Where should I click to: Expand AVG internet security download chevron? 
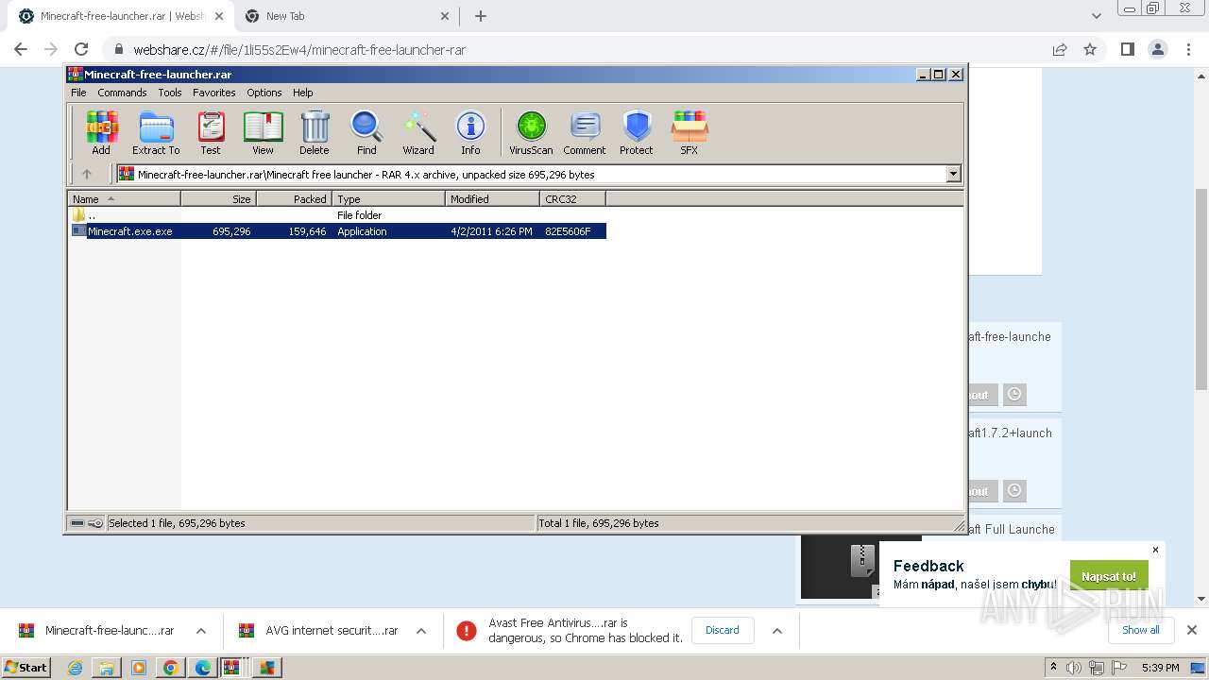[421, 631]
